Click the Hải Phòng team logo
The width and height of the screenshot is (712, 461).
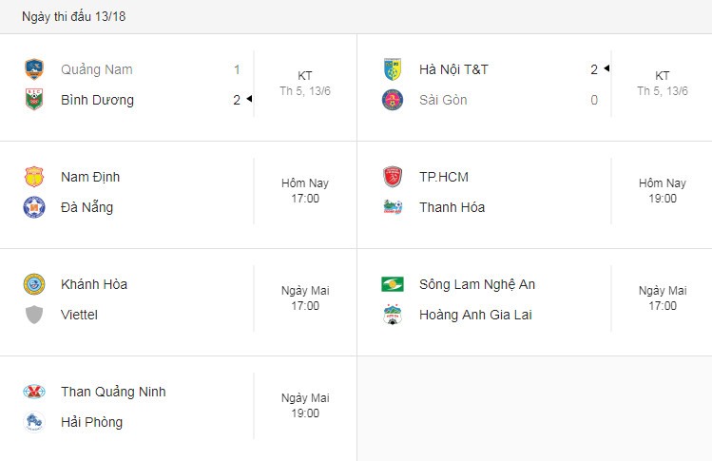pos(34,422)
